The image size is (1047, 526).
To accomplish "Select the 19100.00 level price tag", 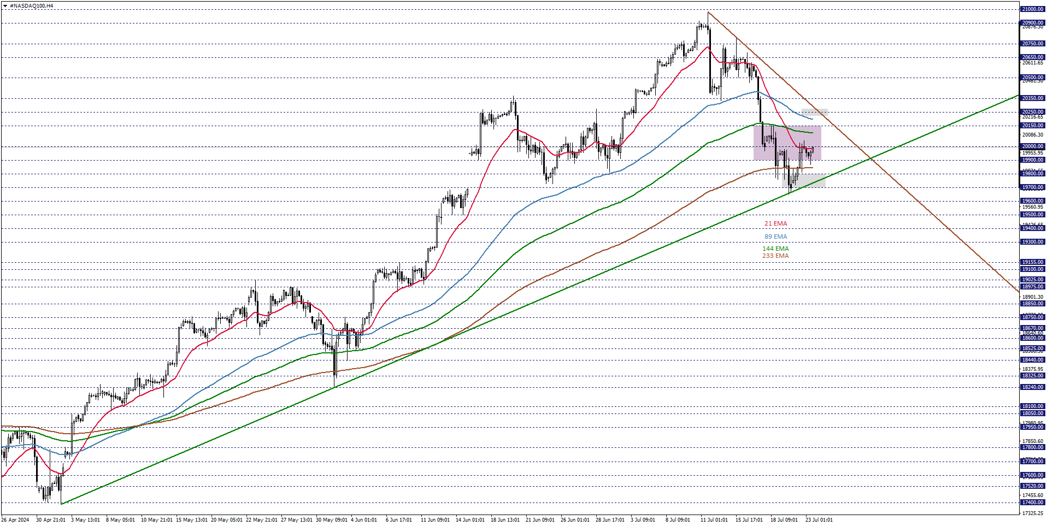I will 1032,269.
